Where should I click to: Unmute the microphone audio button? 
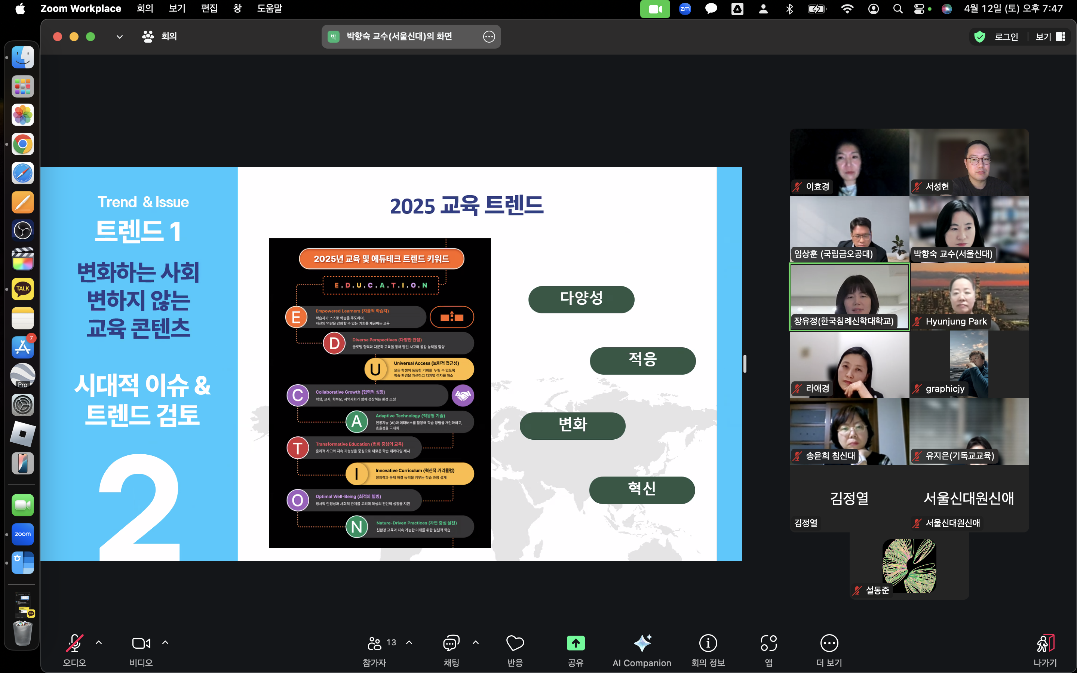(74, 643)
